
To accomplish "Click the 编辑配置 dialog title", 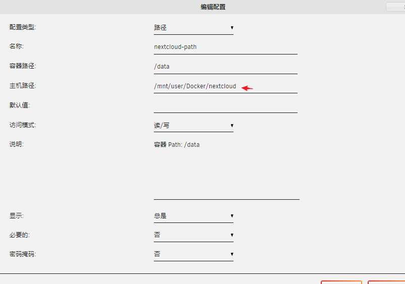I will coord(213,7).
